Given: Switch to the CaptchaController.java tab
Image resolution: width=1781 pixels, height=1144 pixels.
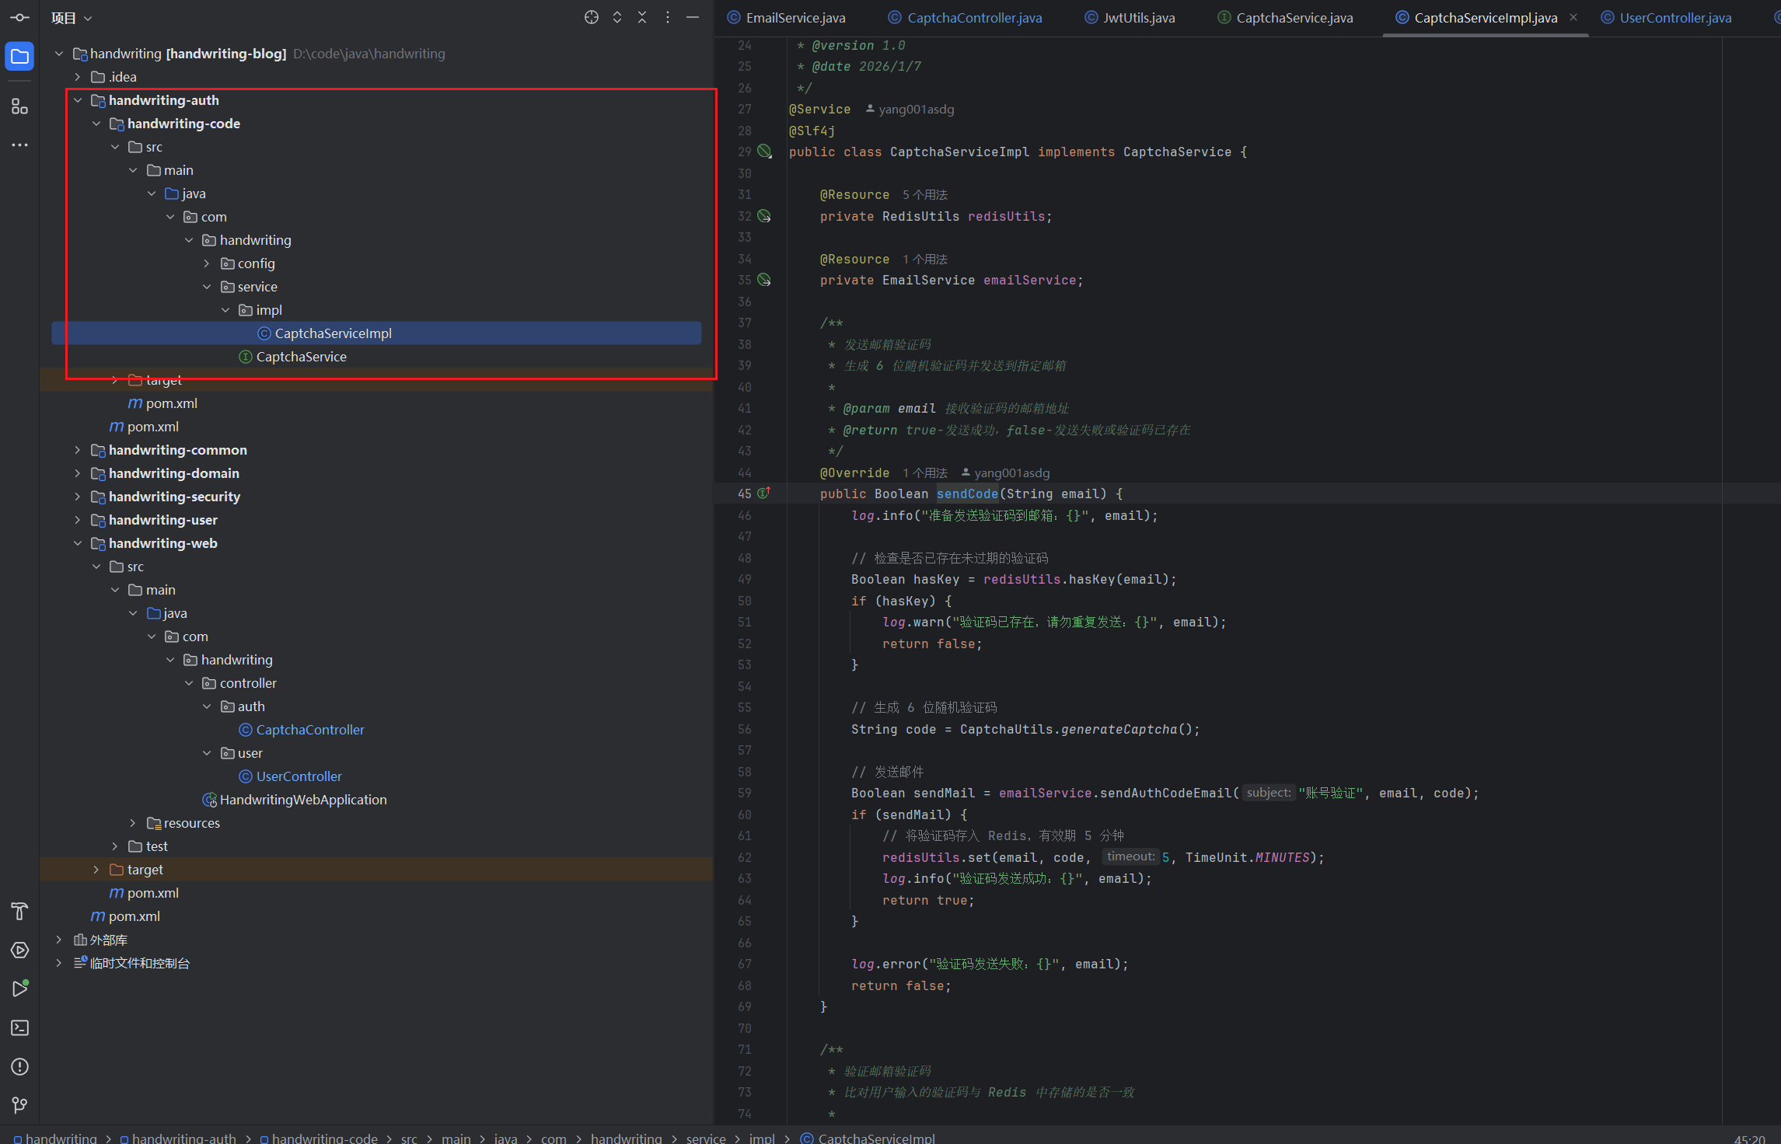Looking at the screenshot, I should [x=973, y=18].
